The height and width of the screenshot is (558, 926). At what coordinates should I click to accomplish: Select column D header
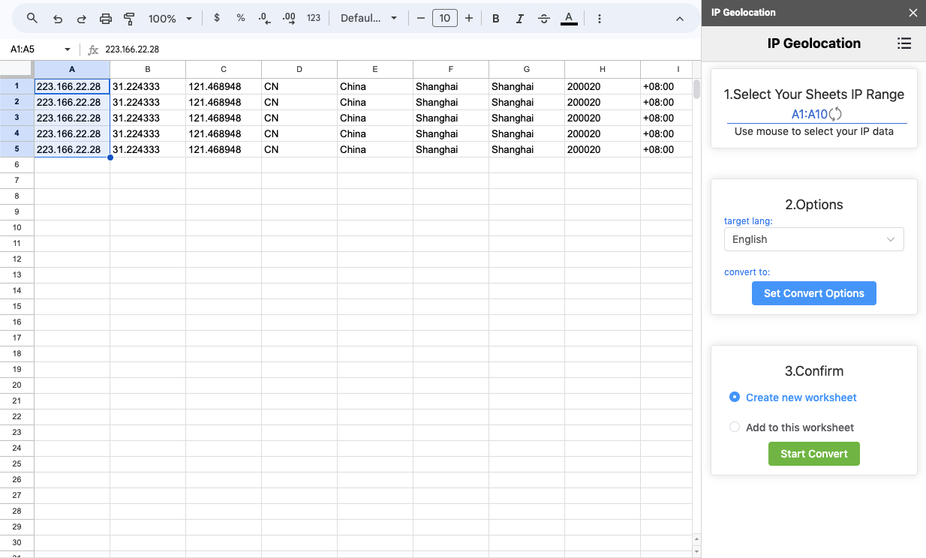click(x=299, y=69)
